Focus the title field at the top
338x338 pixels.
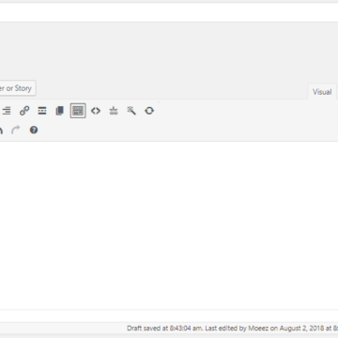tap(169, 12)
